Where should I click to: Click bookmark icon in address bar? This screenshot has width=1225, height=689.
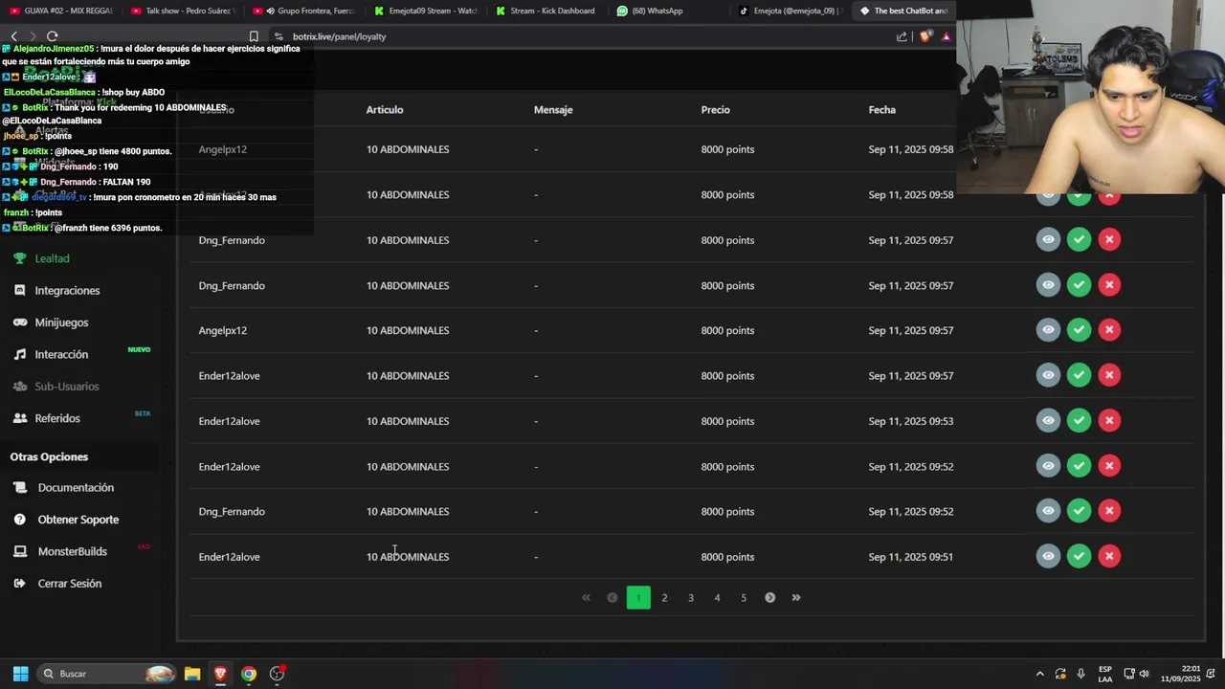pyautogui.click(x=254, y=36)
